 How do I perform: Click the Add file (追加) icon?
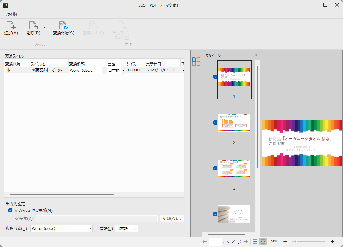coord(11,26)
